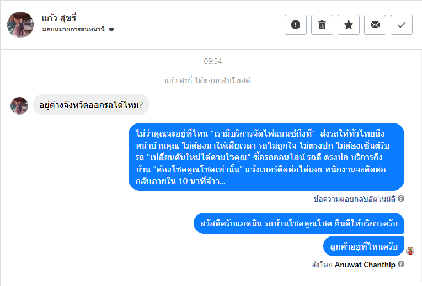
Task: Expand the มอบหมายการสนทนานี้ dropdown
Action: click(111, 30)
